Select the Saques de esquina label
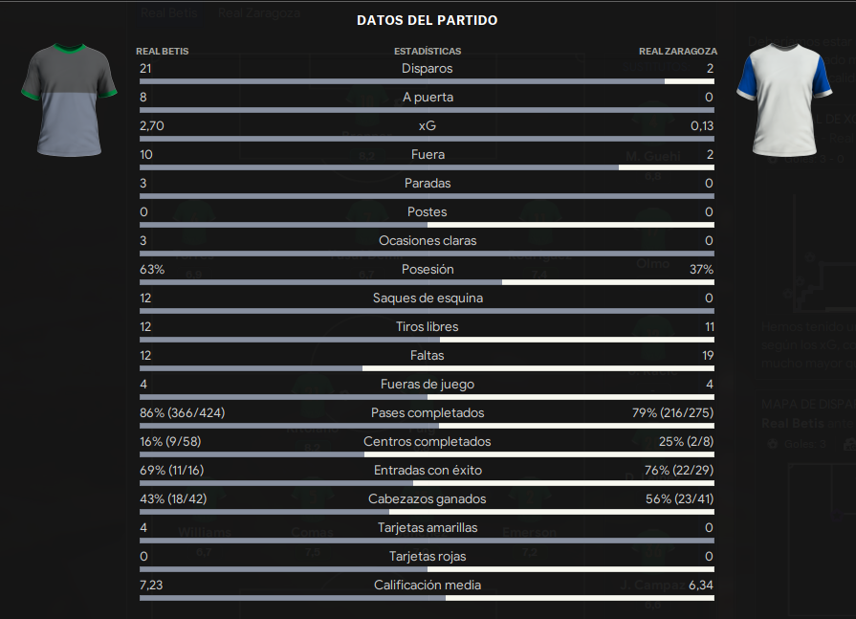The height and width of the screenshot is (619, 856). pyautogui.click(x=428, y=298)
